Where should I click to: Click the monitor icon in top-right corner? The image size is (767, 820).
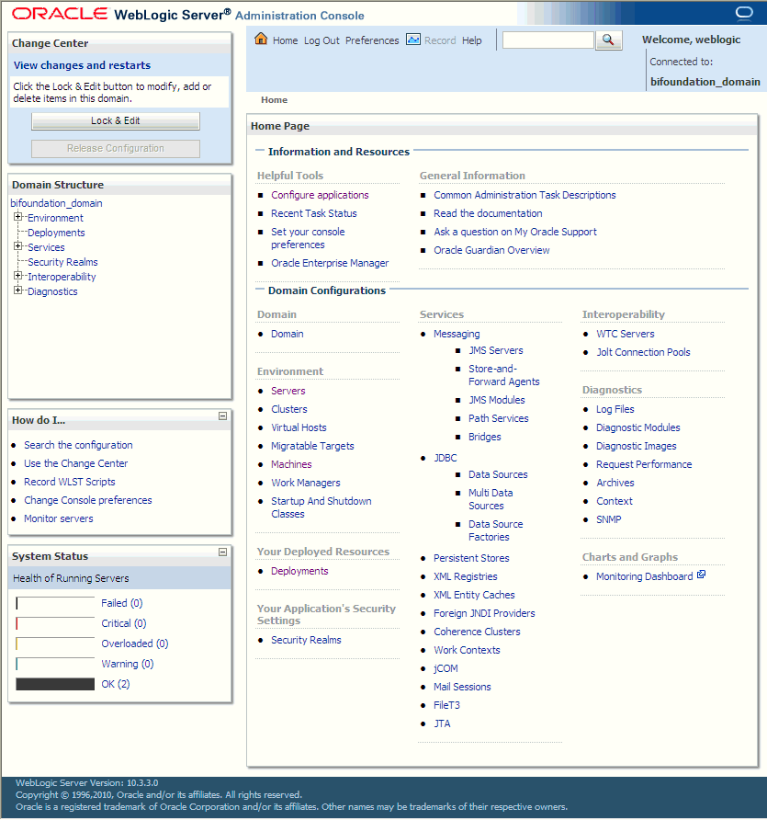(x=745, y=13)
